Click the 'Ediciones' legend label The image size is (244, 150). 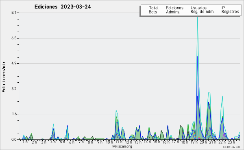174,8
